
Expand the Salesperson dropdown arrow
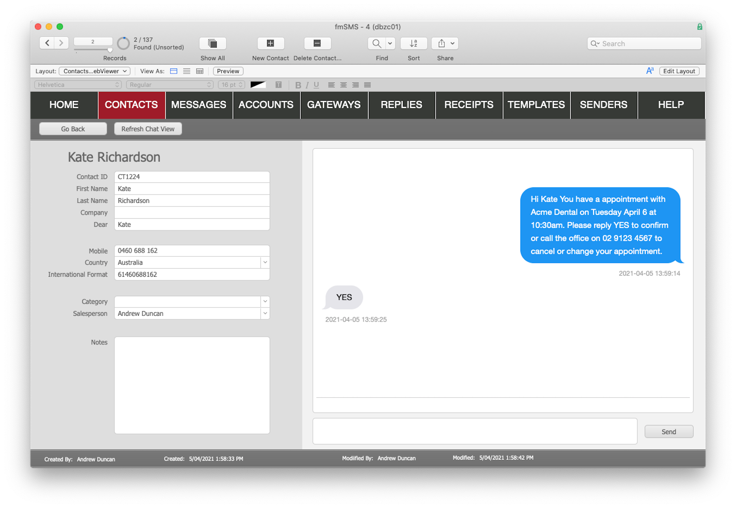265,313
